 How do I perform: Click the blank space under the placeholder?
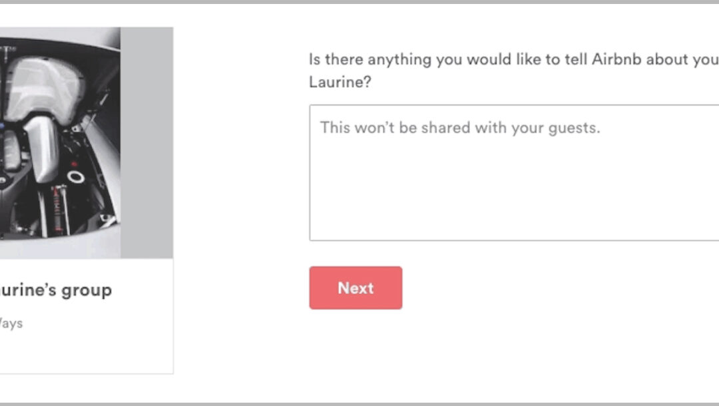coord(514,188)
